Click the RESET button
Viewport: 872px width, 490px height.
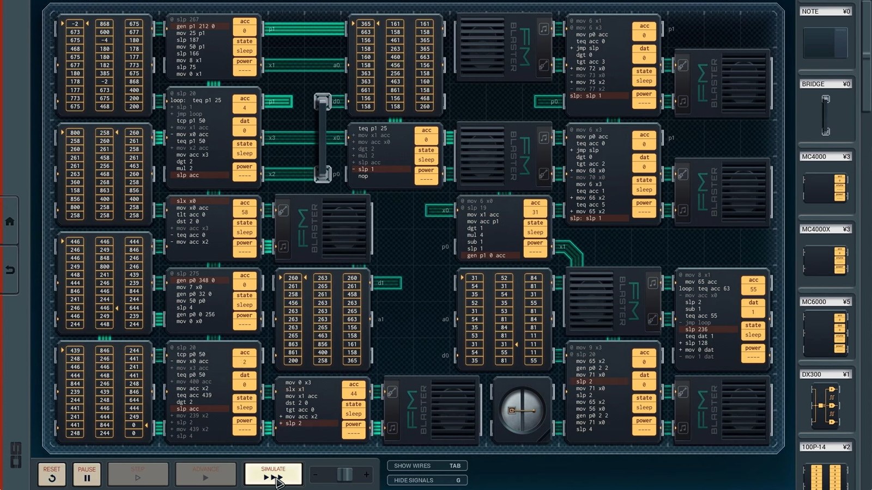tap(52, 474)
